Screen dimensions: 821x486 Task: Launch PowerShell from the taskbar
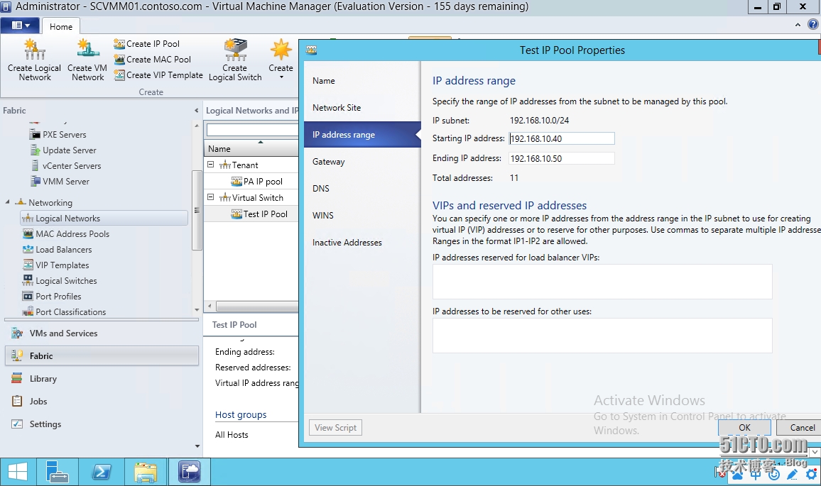pos(102,473)
